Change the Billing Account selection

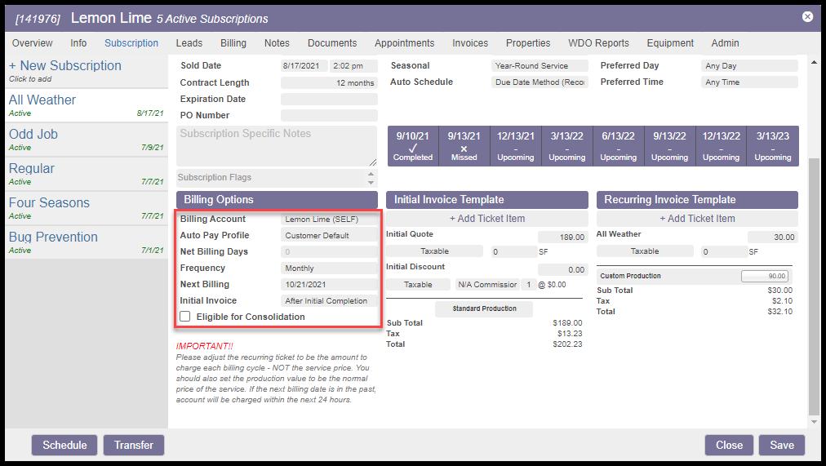[x=329, y=220]
